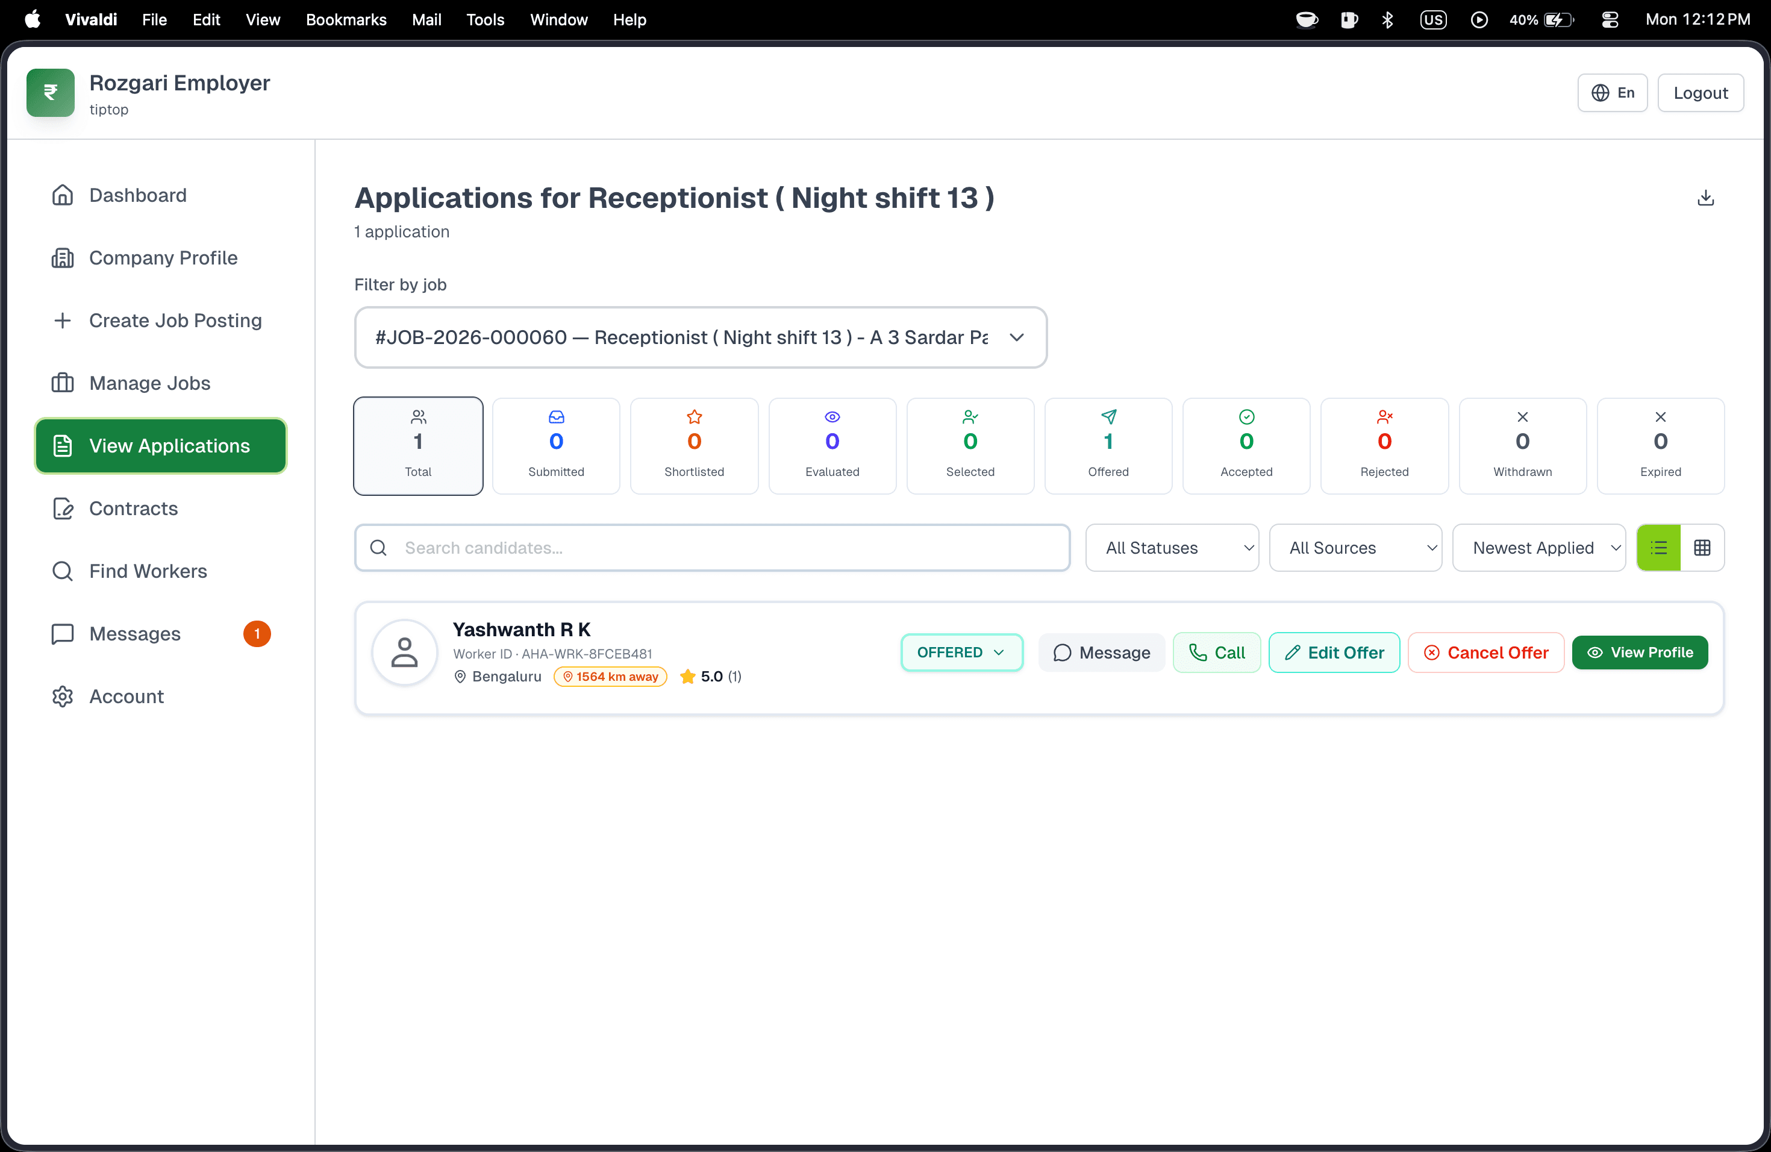Image resolution: width=1771 pixels, height=1152 pixels.
Task: Open Company Profile in the sidebar
Action: pos(161,257)
